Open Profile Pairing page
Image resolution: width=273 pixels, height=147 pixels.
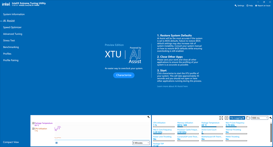click(x=11, y=60)
